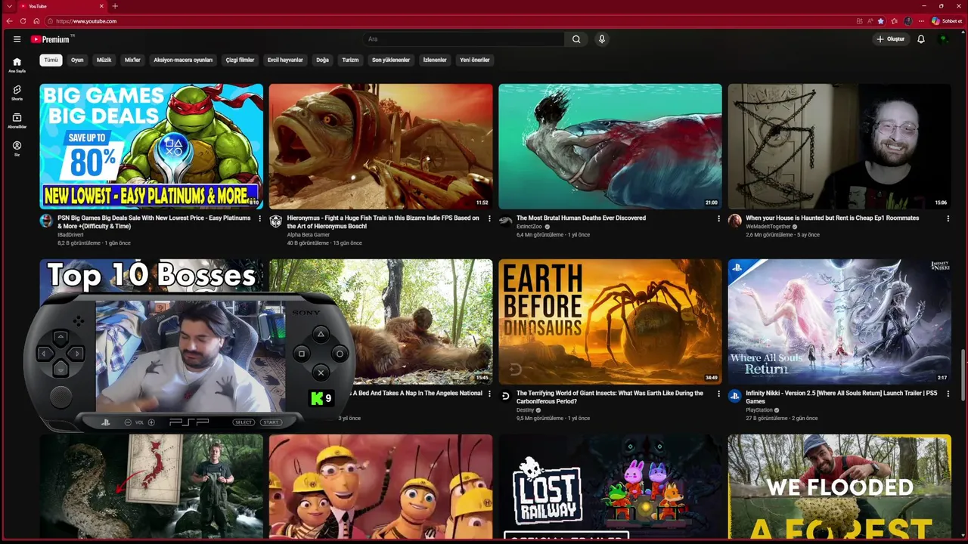Open the Destiny channel avatar icon
968x544 pixels.
click(x=505, y=396)
